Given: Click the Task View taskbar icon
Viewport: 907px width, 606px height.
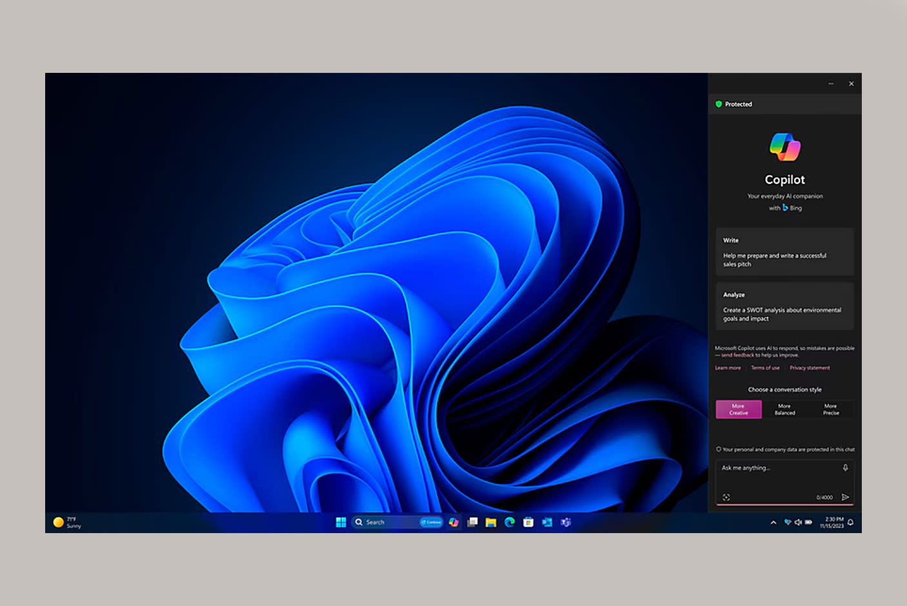Looking at the screenshot, I should 473,522.
